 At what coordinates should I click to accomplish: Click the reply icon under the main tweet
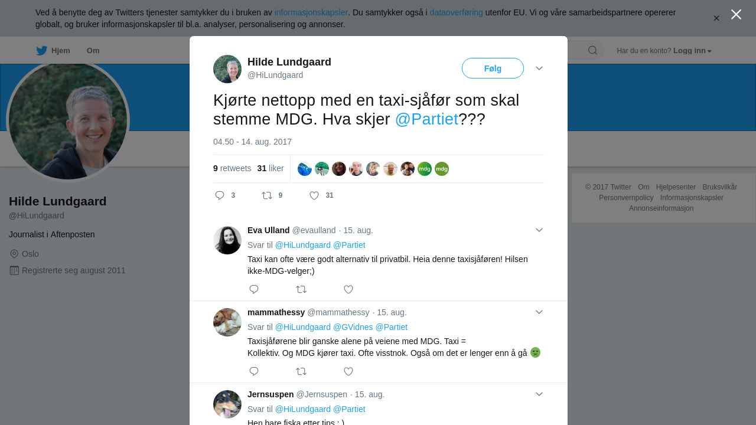click(x=220, y=195)
